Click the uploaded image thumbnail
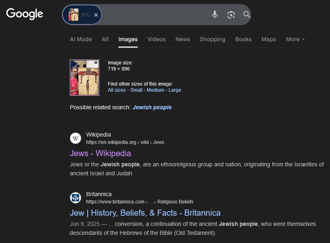This screenshot has height=243, width=330. [x=85, y=78]
